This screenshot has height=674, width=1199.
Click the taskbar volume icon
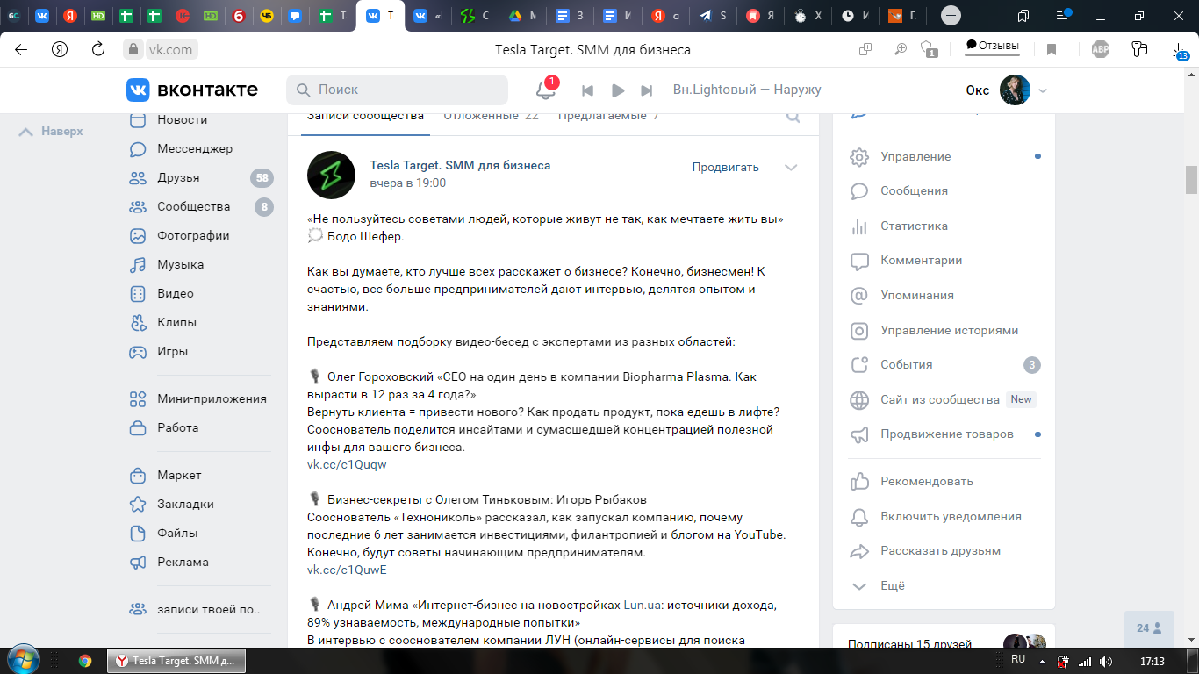coord(1105,660)
